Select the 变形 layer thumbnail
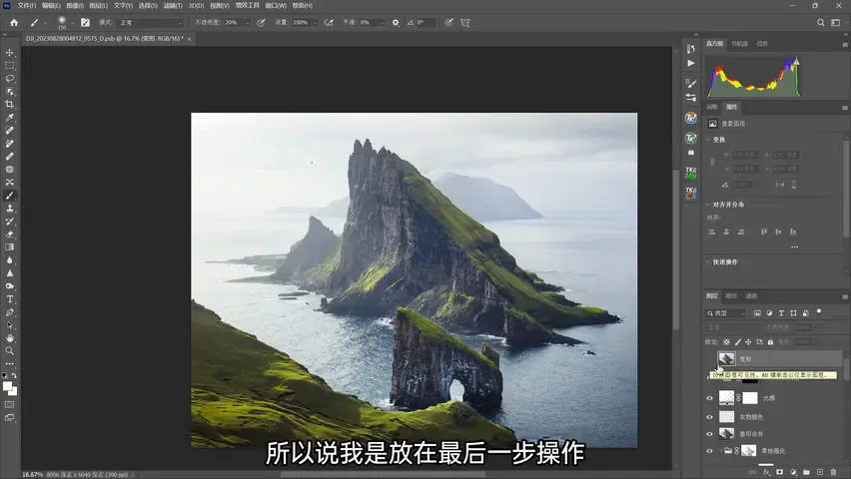This screenshot has width=851, height=479. coord(726,358)
